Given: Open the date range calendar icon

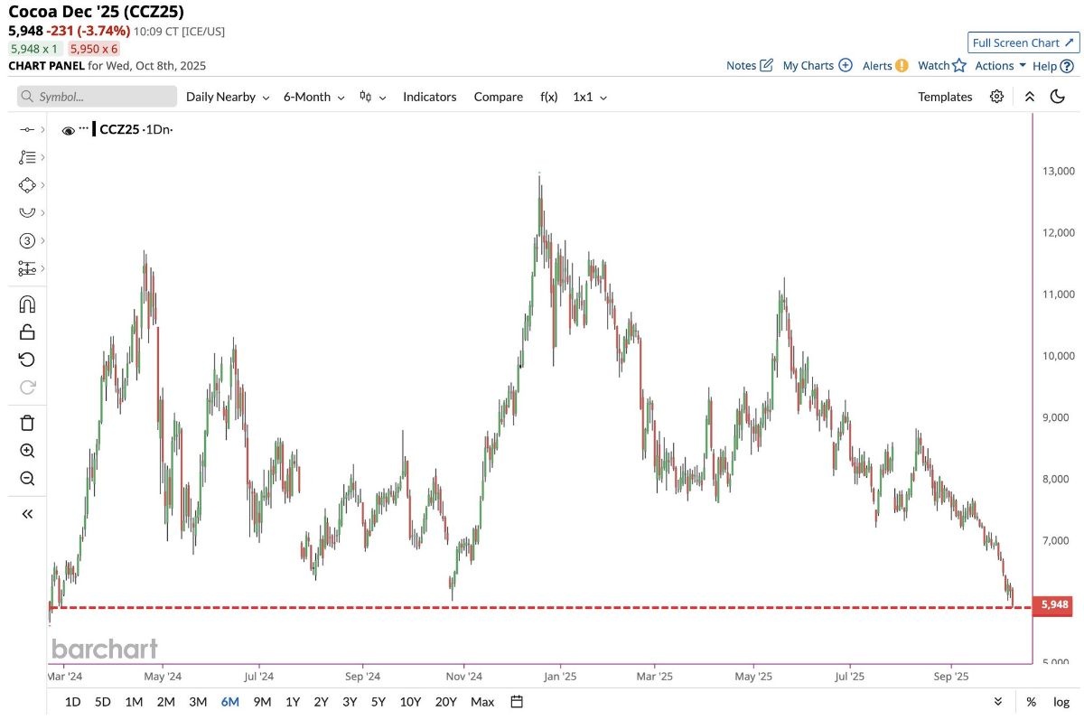Looking at the screenshot, I should 517,702.
